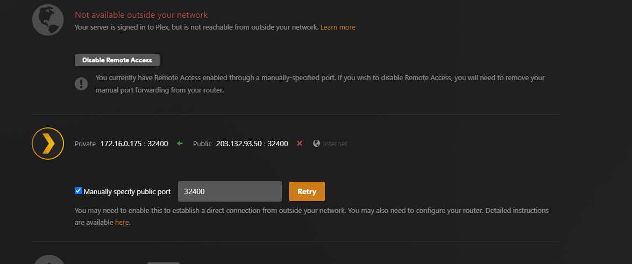Click the private IP address 172.16.0.175
The image size is (632, 264).
pyautogui.click(x=122, y=144)
